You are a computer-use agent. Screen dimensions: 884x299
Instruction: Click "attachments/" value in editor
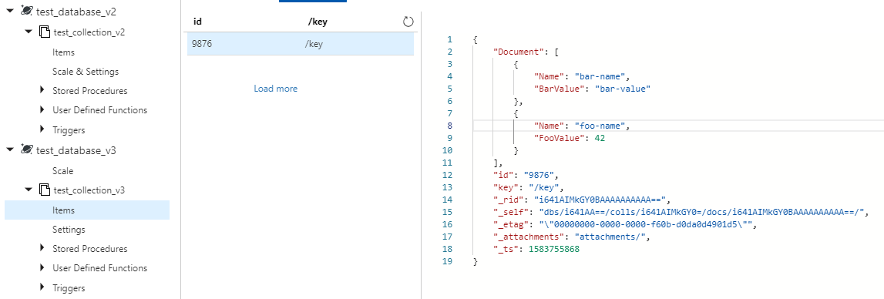point(610,237)
